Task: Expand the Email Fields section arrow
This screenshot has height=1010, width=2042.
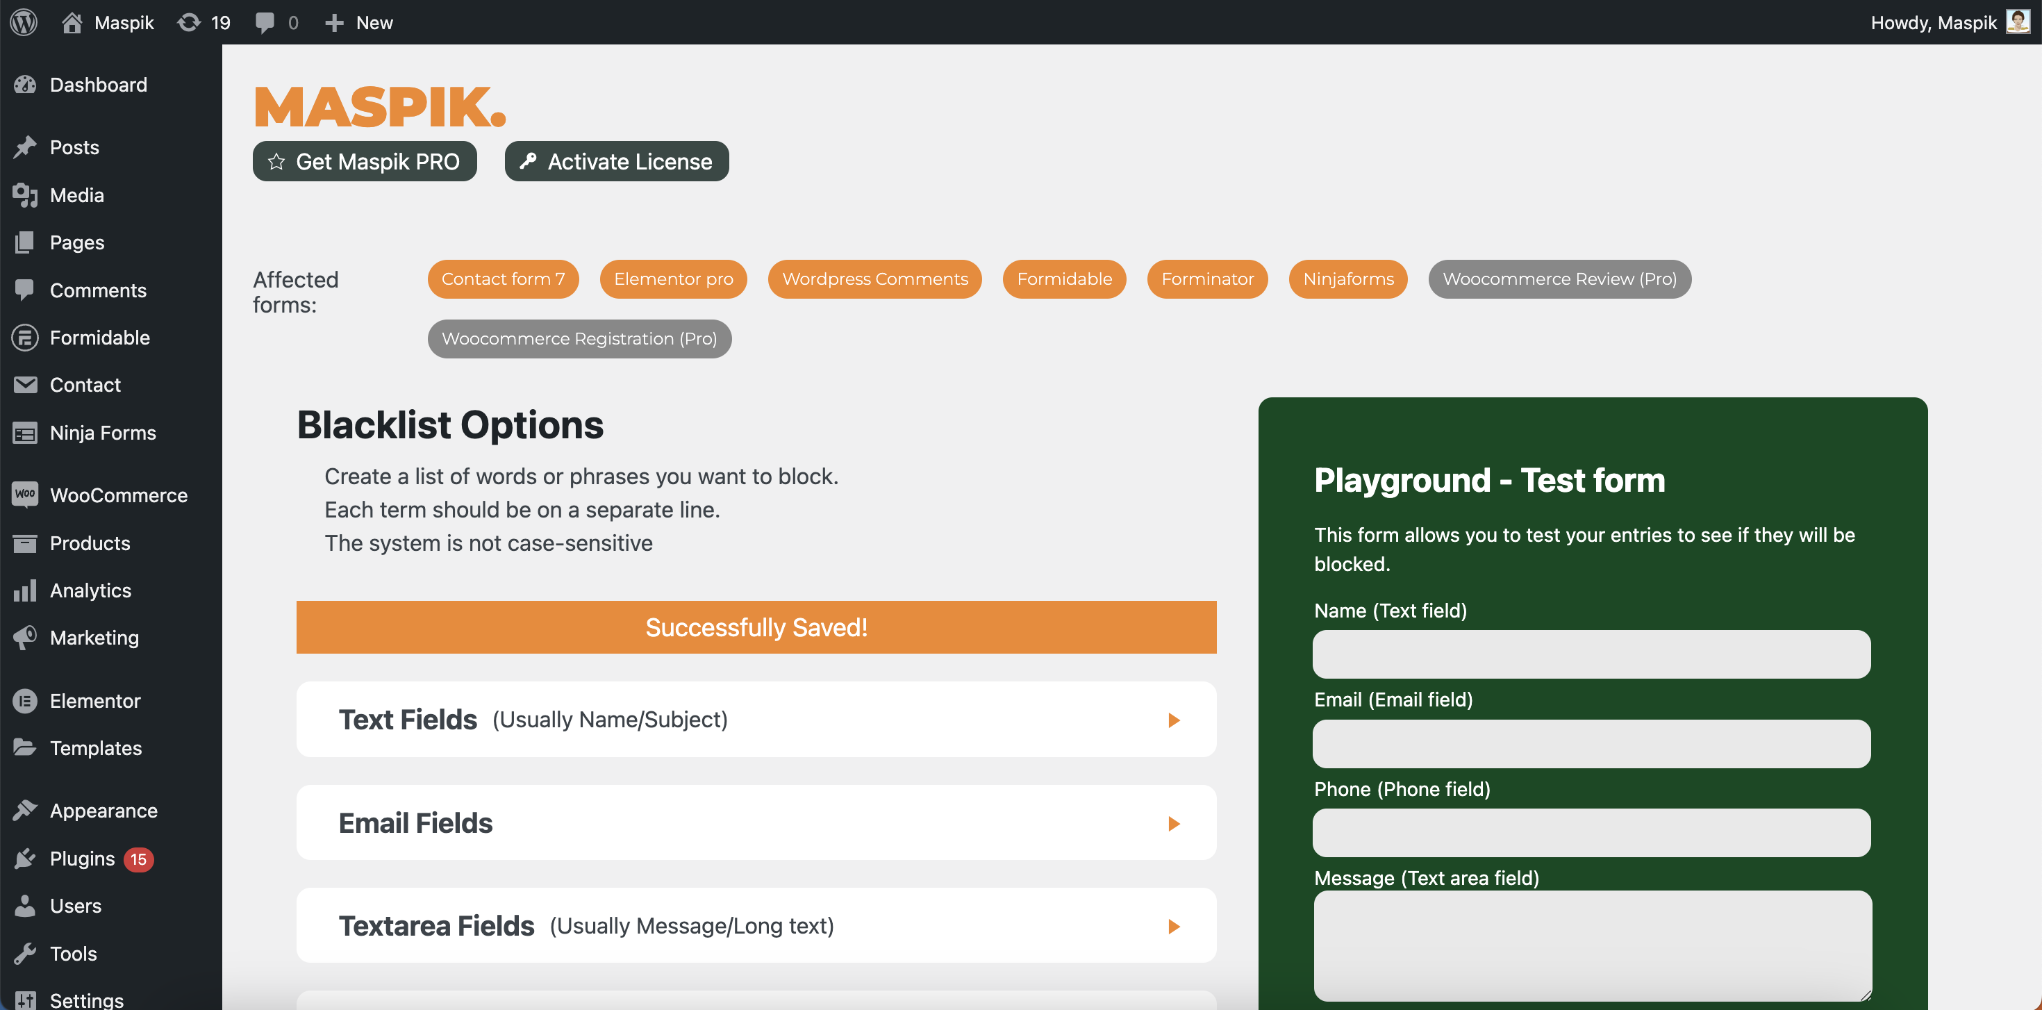Action: tap(1174, 824)
